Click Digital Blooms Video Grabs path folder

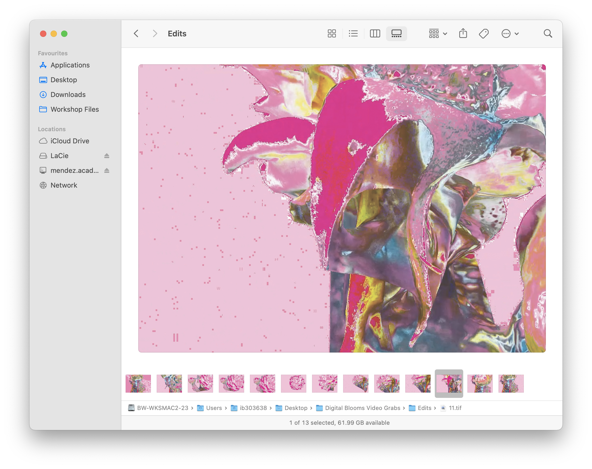click(358, 408)
